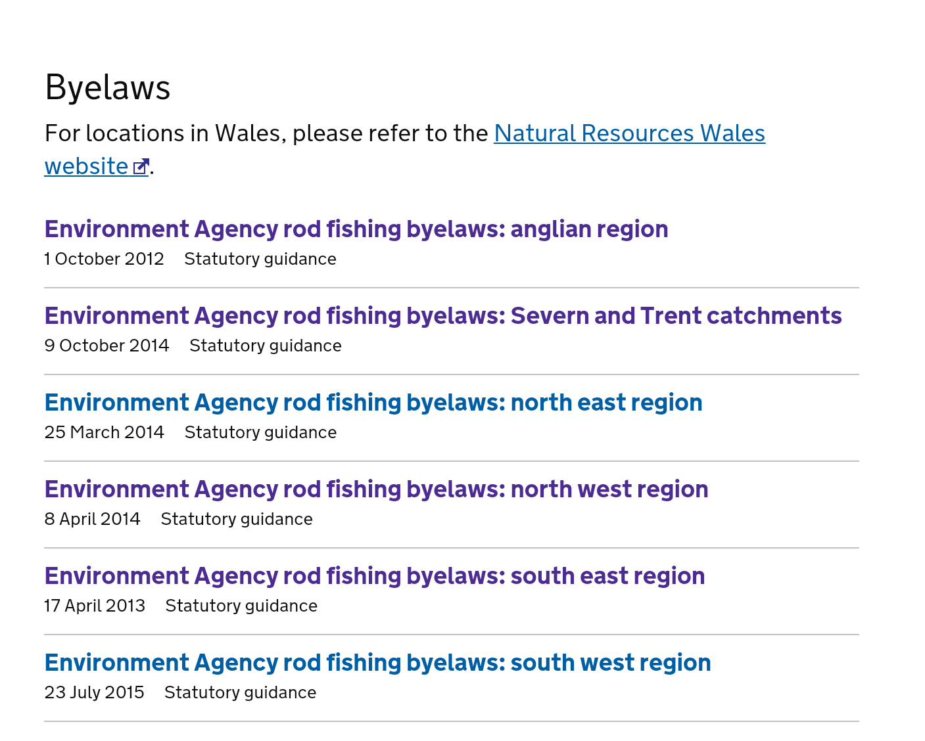Open the north west region byelaws link
Image resolution: width=925 pixels, height=741 pixels.
[376, 489]
